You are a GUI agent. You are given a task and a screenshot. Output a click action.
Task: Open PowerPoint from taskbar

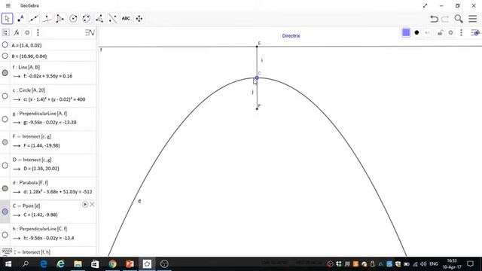point(130,264)
